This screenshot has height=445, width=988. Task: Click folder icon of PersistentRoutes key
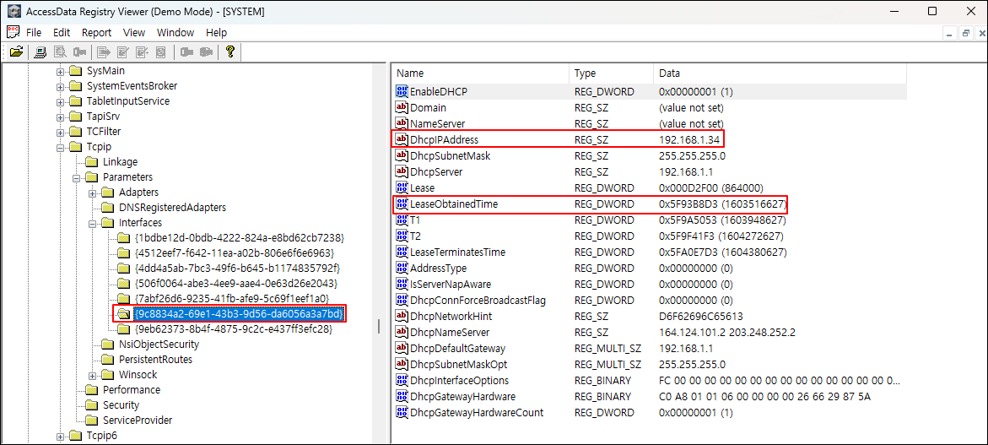click(x=108, y=359)
